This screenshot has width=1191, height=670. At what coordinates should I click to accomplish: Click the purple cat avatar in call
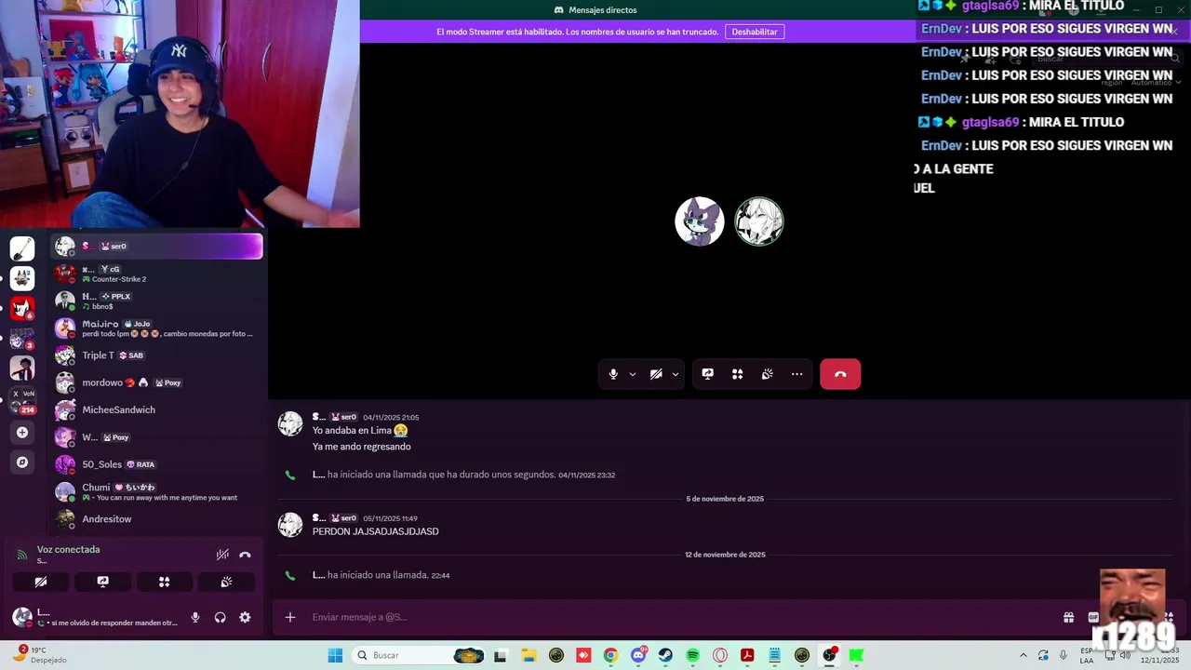700,221
